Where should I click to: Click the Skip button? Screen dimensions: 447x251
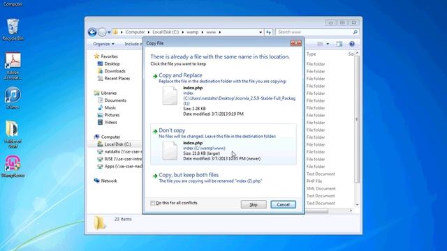tap(254, 204)
